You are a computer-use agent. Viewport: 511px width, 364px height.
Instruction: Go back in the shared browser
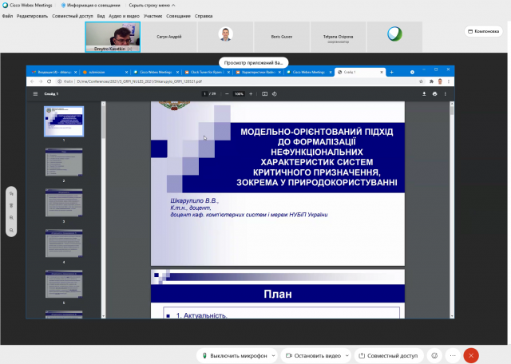coord(32,81)
